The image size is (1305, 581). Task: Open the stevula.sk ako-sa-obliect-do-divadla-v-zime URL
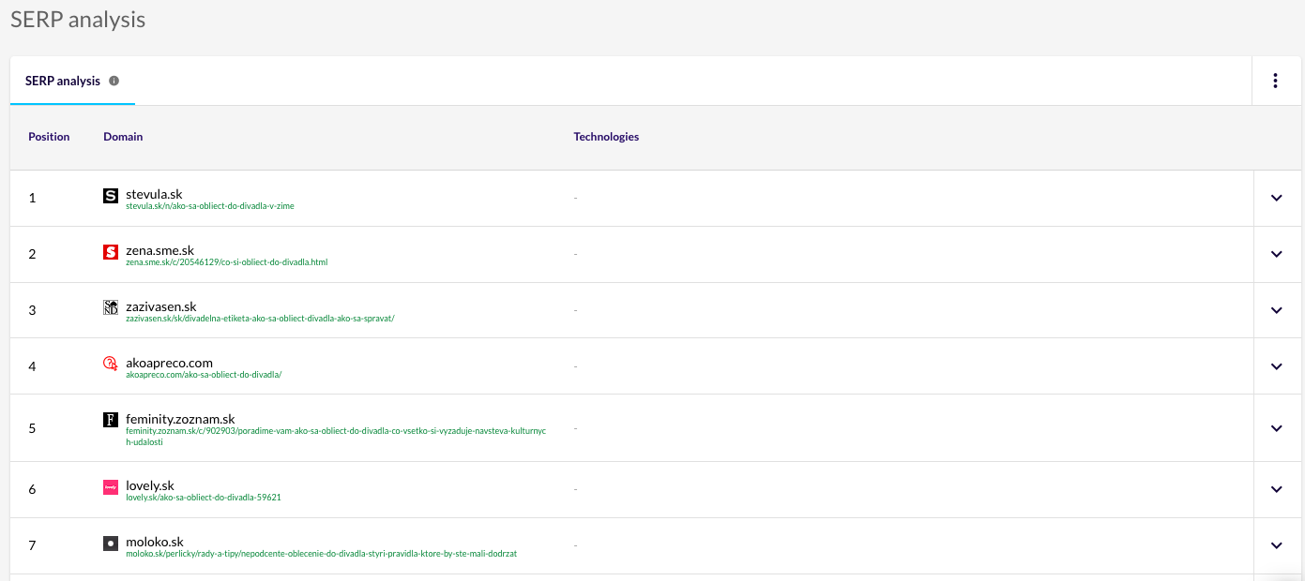pos(210,206)
